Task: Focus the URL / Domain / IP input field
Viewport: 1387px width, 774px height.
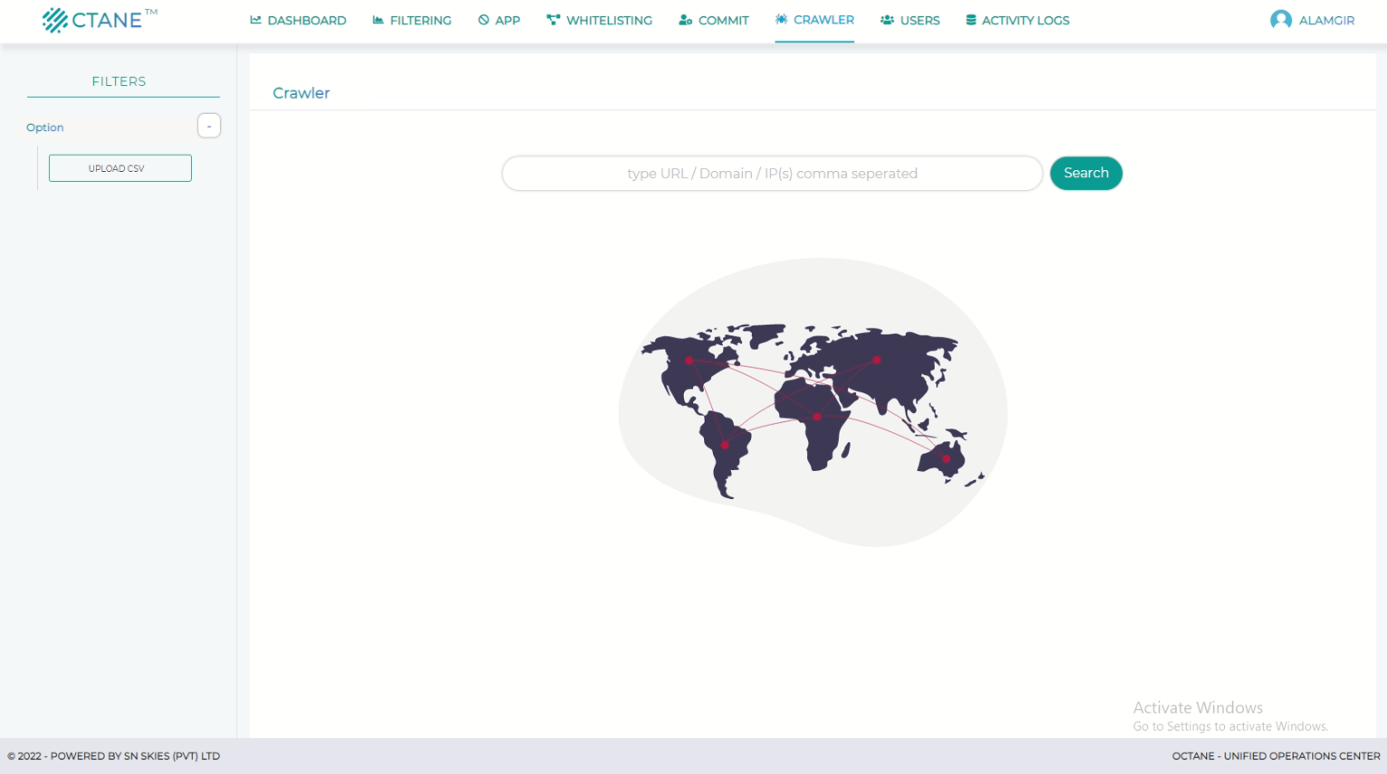Action: (x=772, y=174)
